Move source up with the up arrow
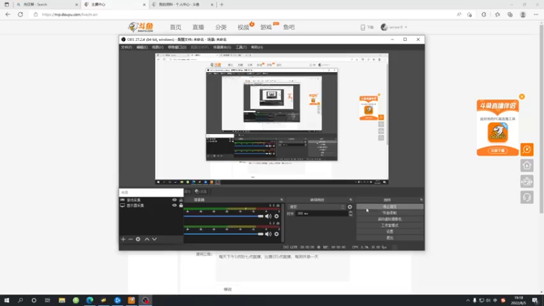 [x=147, y=239]
